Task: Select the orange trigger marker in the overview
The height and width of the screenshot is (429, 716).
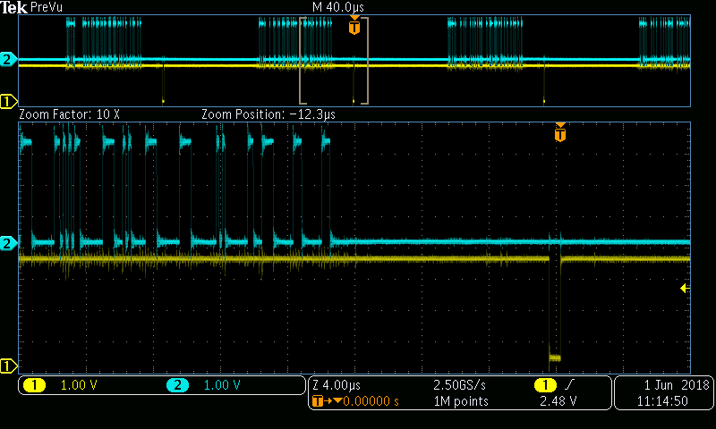Action: (x=354, y=26)
